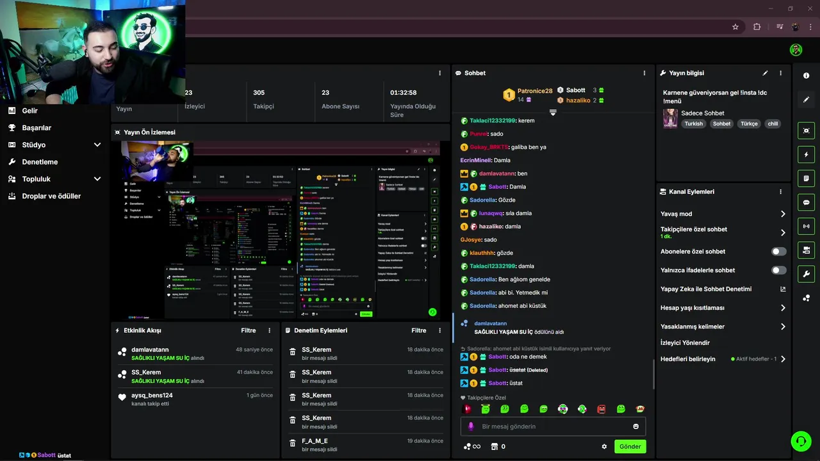Viewport: 820px width, 461px height.
Task: Toggle the stream preview panel icon in right sidebar
Action: click(806, 131)
